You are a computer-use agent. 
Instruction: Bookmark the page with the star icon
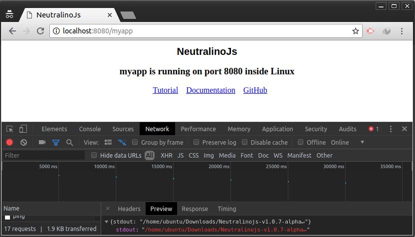[356, 31]
